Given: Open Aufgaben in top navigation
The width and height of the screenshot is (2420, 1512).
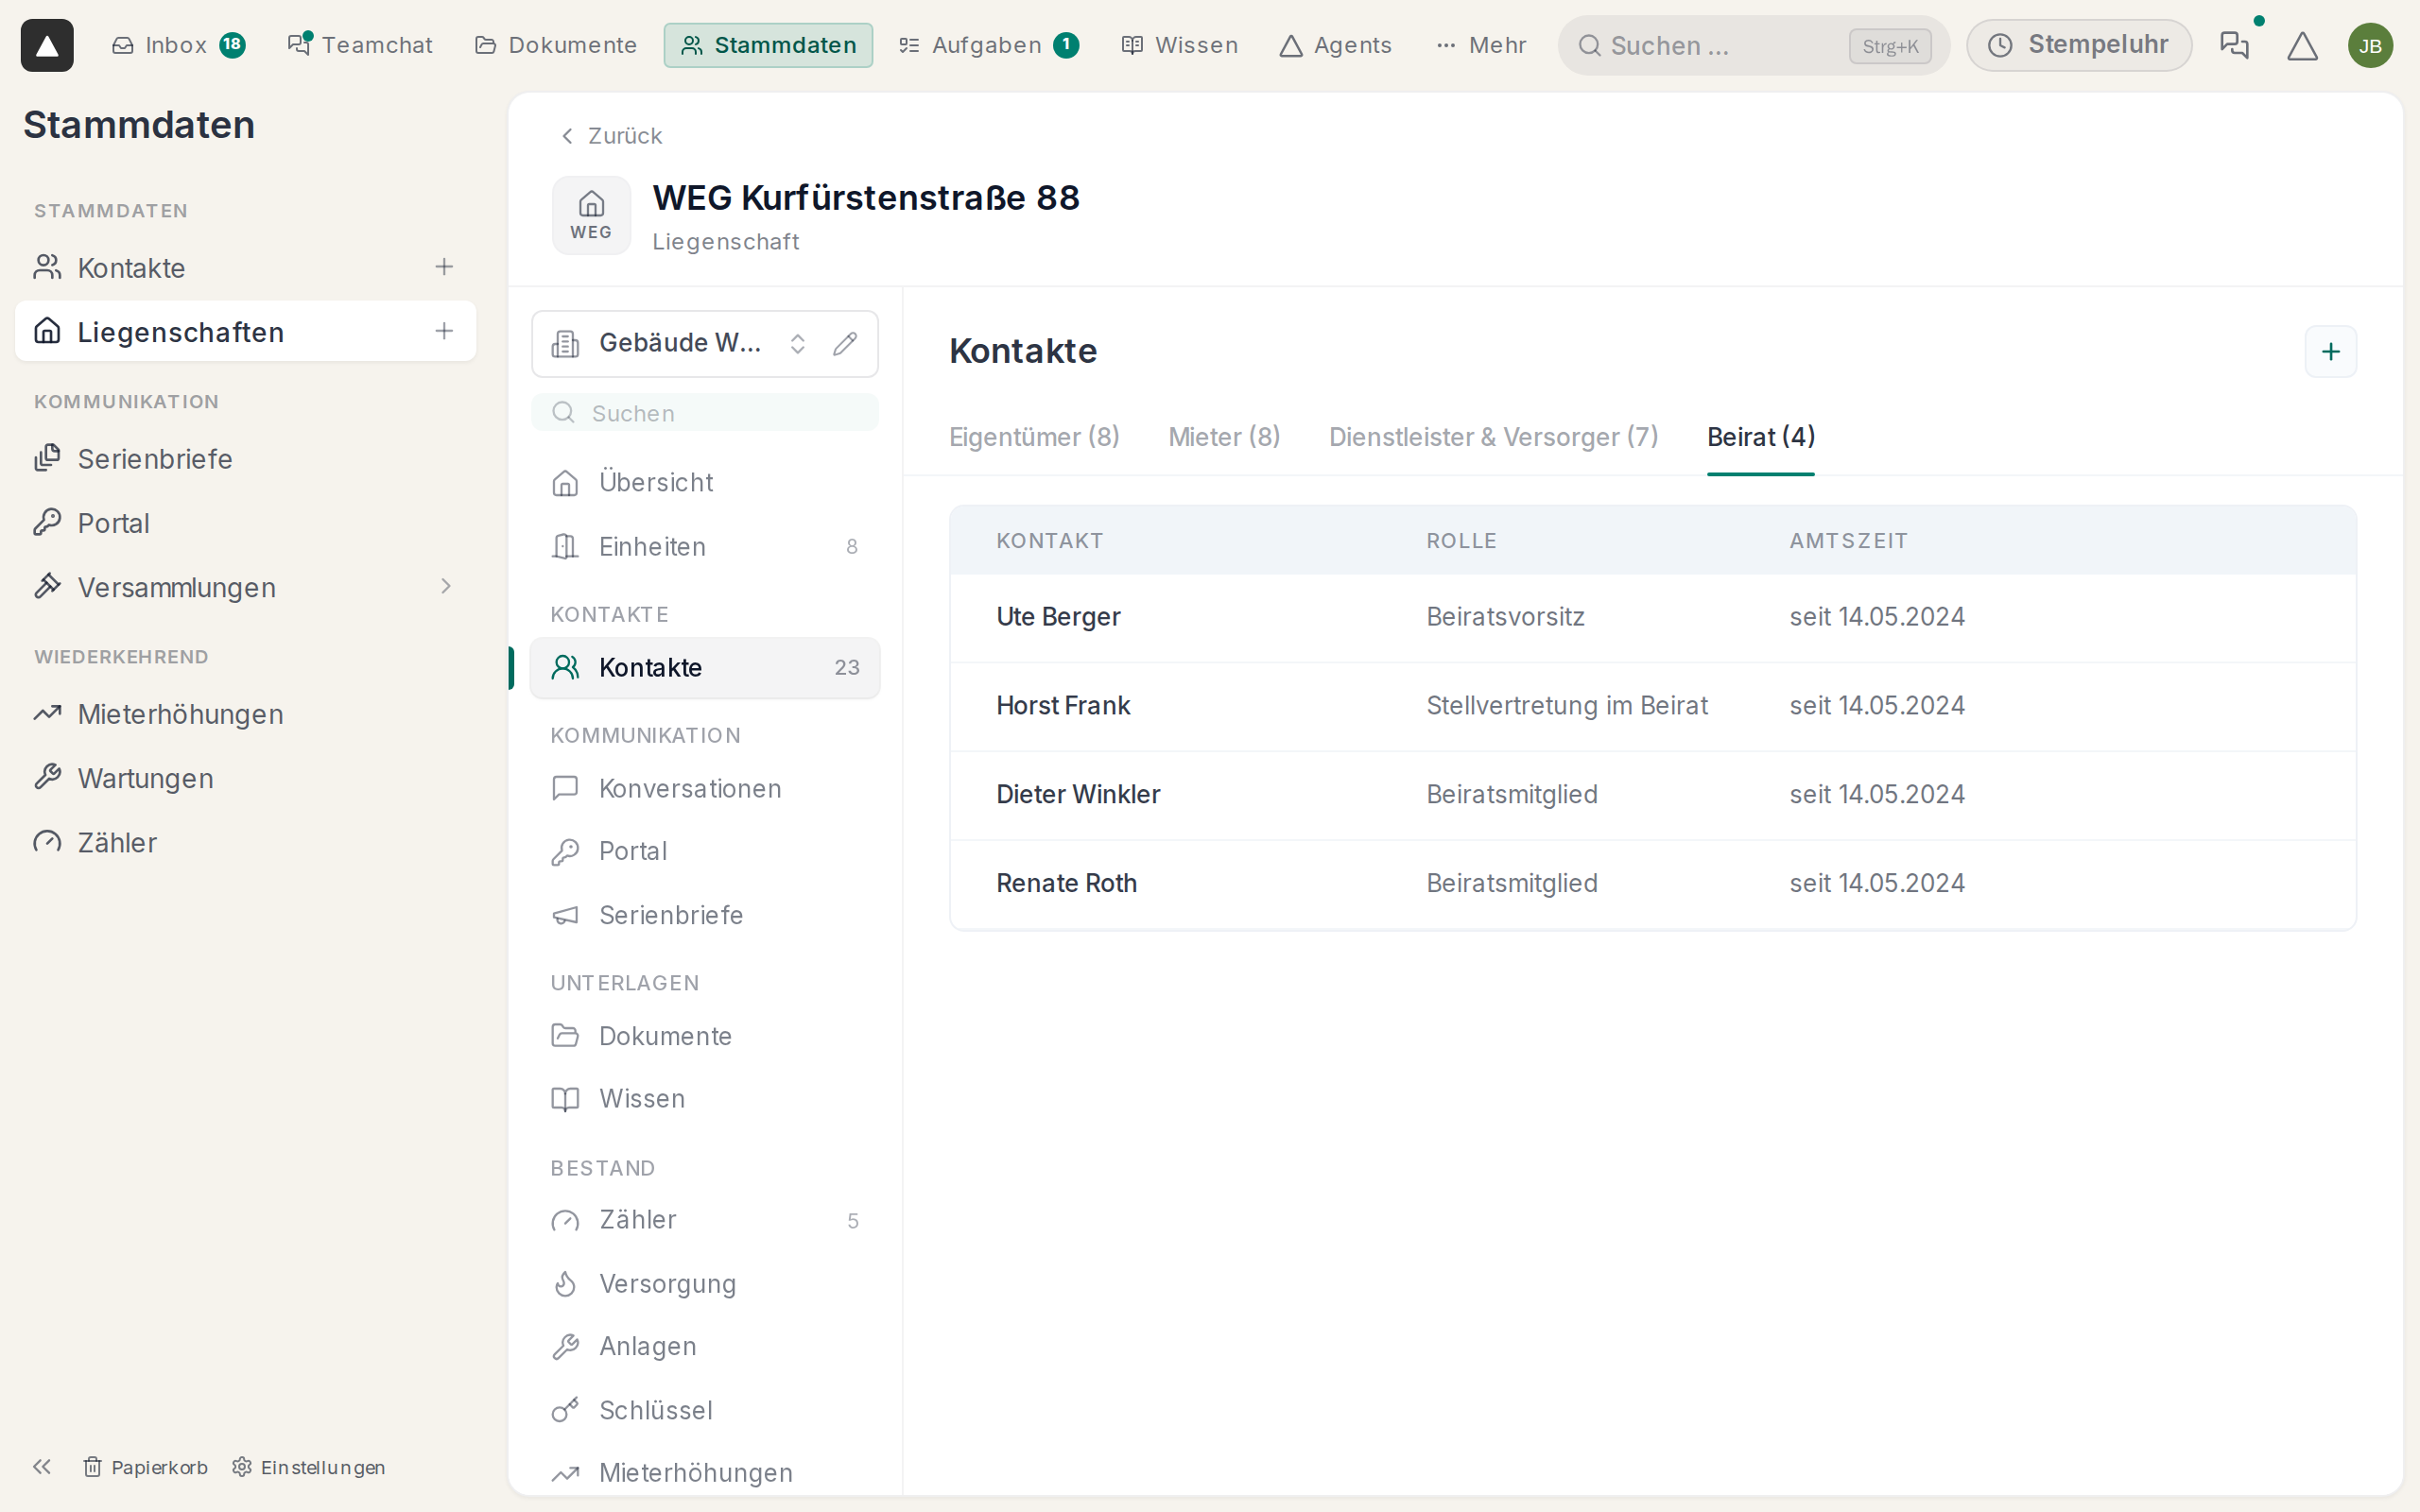Looking at the screenshot, I should (x=988, y=45).
